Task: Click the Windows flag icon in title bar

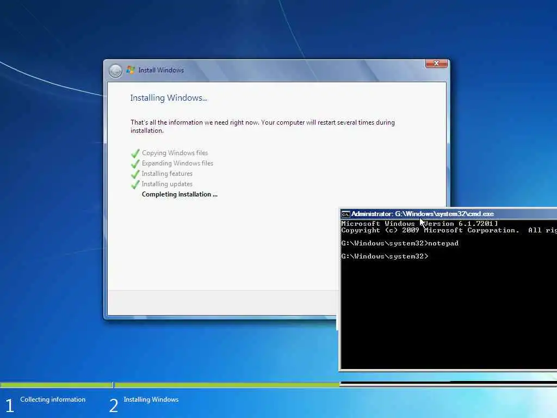Action: (x=131, y=70)
